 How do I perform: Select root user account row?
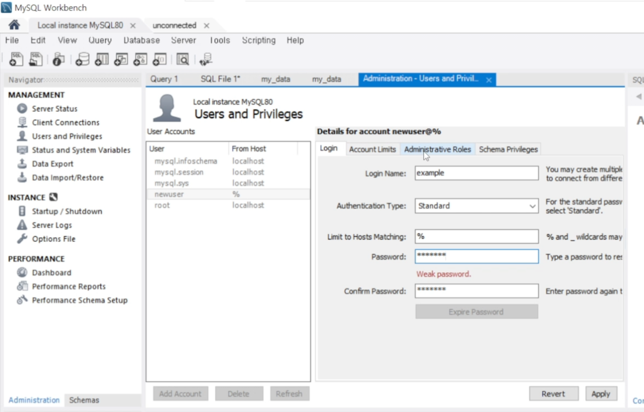coord(228,205)
